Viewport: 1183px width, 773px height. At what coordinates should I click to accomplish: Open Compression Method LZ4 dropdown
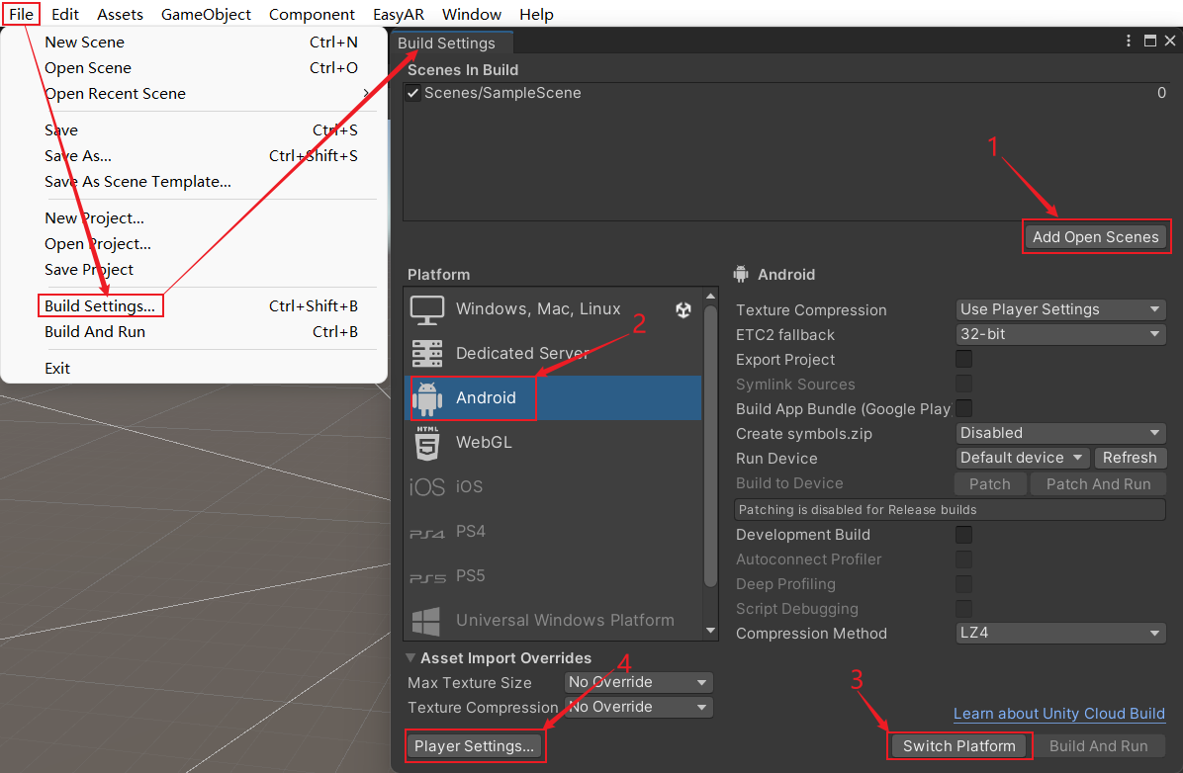tap(1060, 633)
